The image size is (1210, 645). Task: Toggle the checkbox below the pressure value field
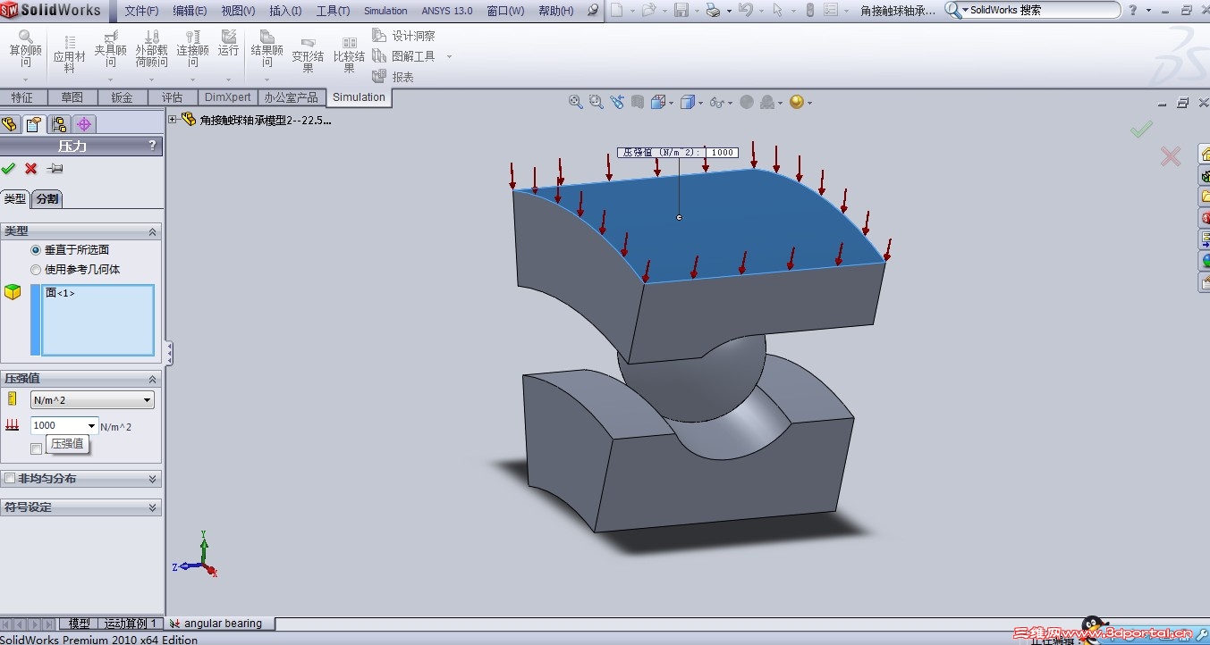pyautogui.click(x=36, y=448)
